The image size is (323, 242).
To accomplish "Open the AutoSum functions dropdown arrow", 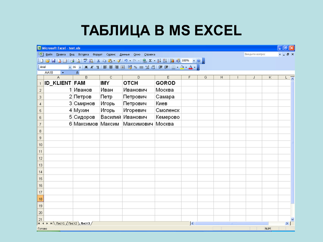I will point(154,61).
